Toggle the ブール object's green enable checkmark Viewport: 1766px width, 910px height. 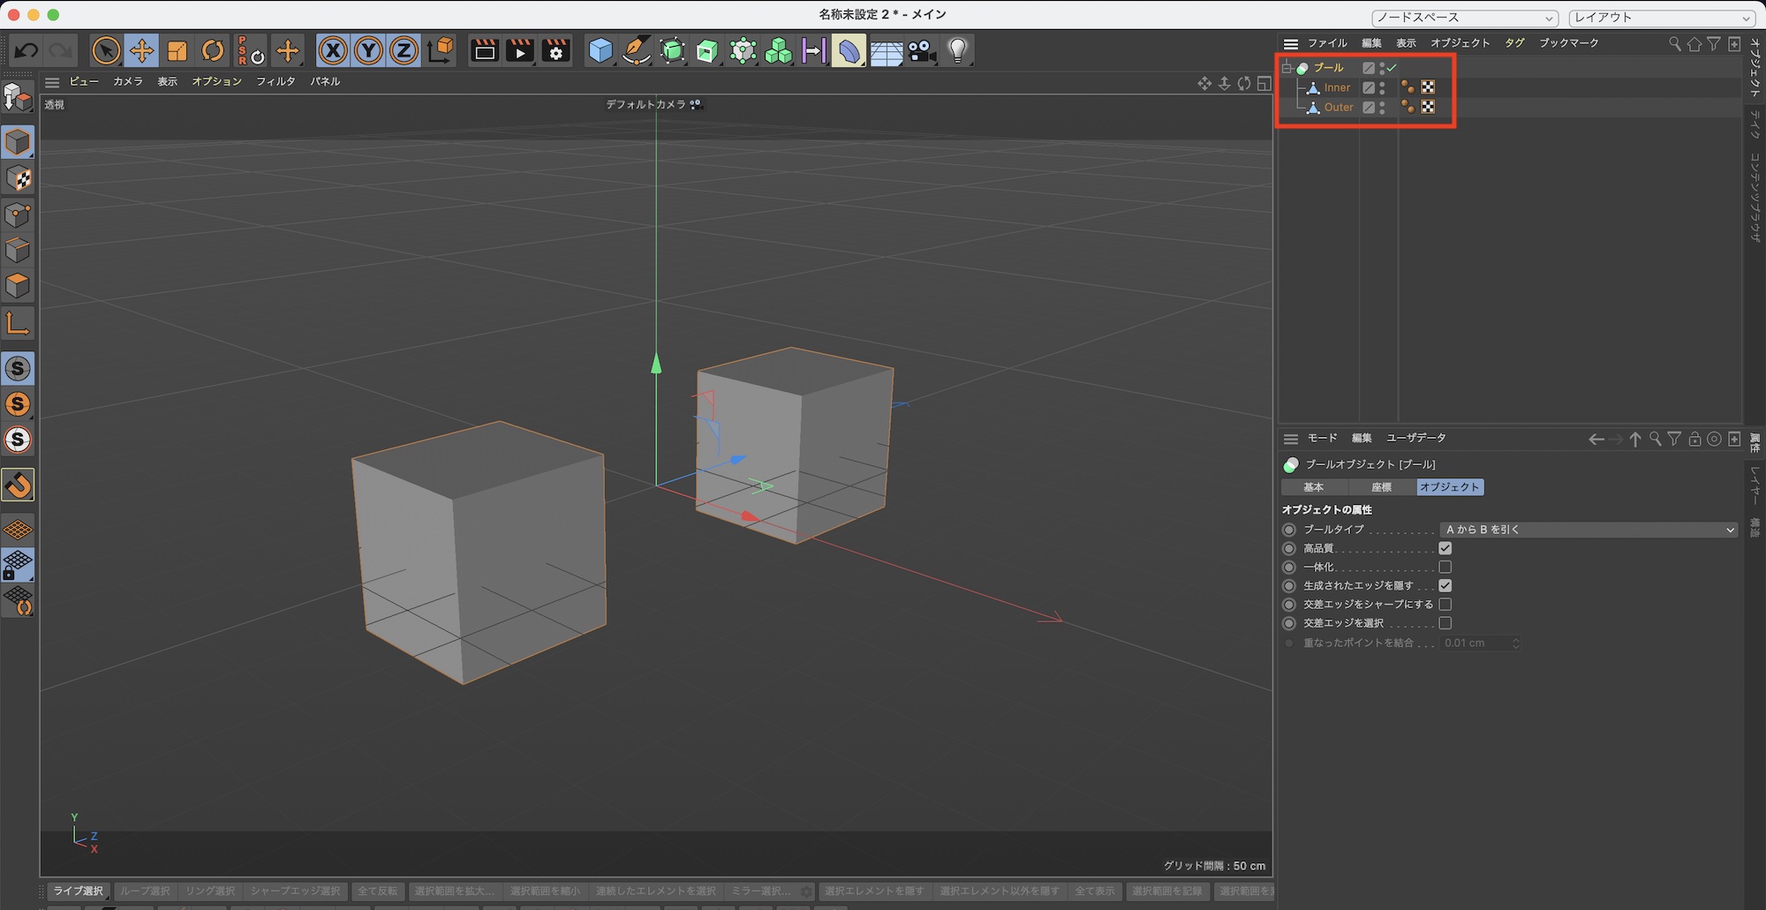coord(1392,68)
